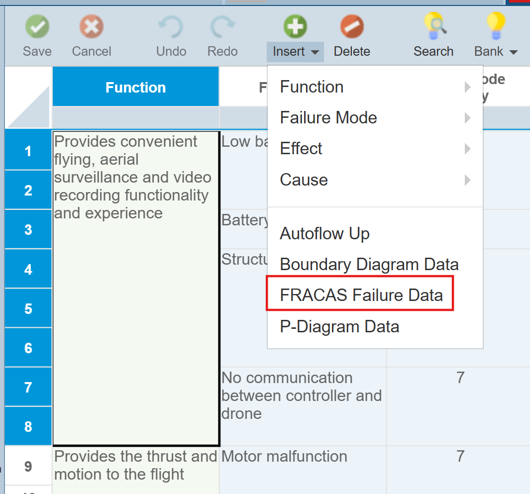This screenshot has height=494, width=530.
Task: Click the Bank lightbulb icon
Action: tap(496, 25)
